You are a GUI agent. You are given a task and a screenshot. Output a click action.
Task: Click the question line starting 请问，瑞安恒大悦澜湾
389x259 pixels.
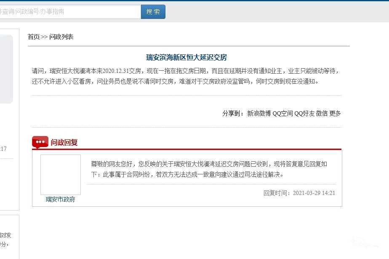(x=185, y=71)
